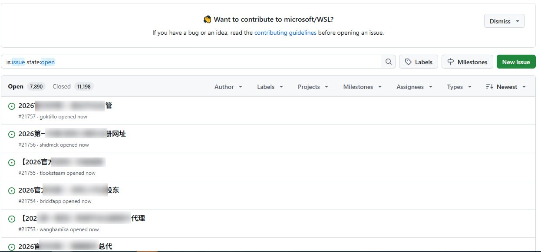Click the goktillo author link
Image resolution: width=541 pixels, height=252 pixels.
point(47,116)
